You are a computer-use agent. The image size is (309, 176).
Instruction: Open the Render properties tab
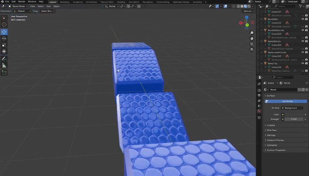tap(259, 90)
